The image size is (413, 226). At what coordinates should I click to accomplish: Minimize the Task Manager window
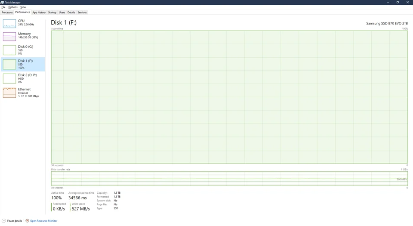pyautogui.click(x=388, y=3)
